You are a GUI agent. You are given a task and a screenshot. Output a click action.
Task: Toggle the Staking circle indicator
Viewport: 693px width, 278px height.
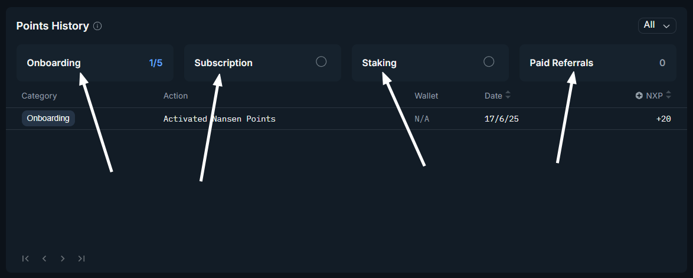pyautogui.click(x=489, y=61)
